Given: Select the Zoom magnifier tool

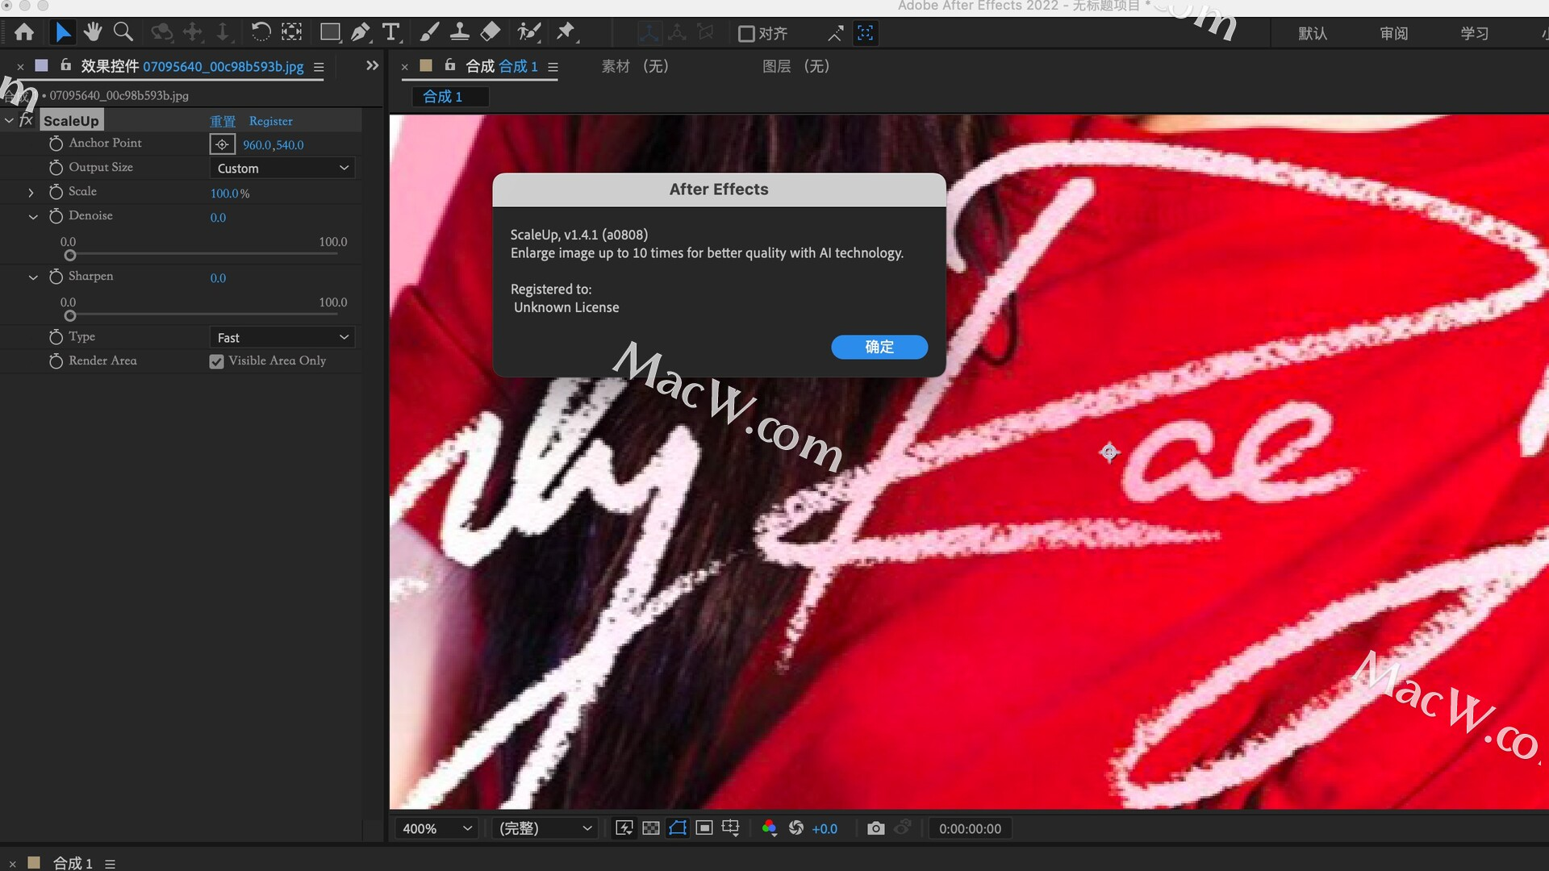Looking at the screenshot, I should click(x=123, y=32).
